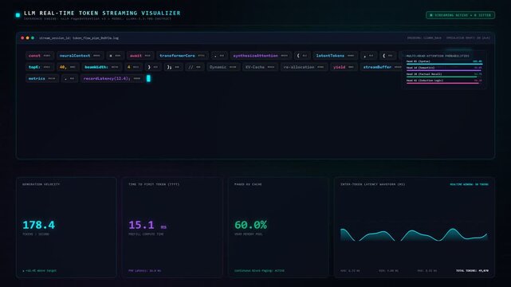Click the Streaming Active status badge

(460, 15)
